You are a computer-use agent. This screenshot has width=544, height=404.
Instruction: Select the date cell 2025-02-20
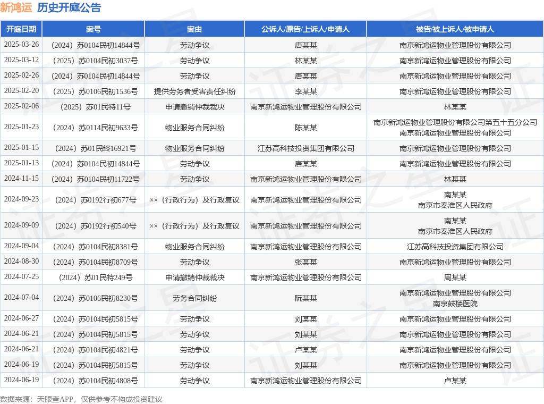click(x=21, y=90)
